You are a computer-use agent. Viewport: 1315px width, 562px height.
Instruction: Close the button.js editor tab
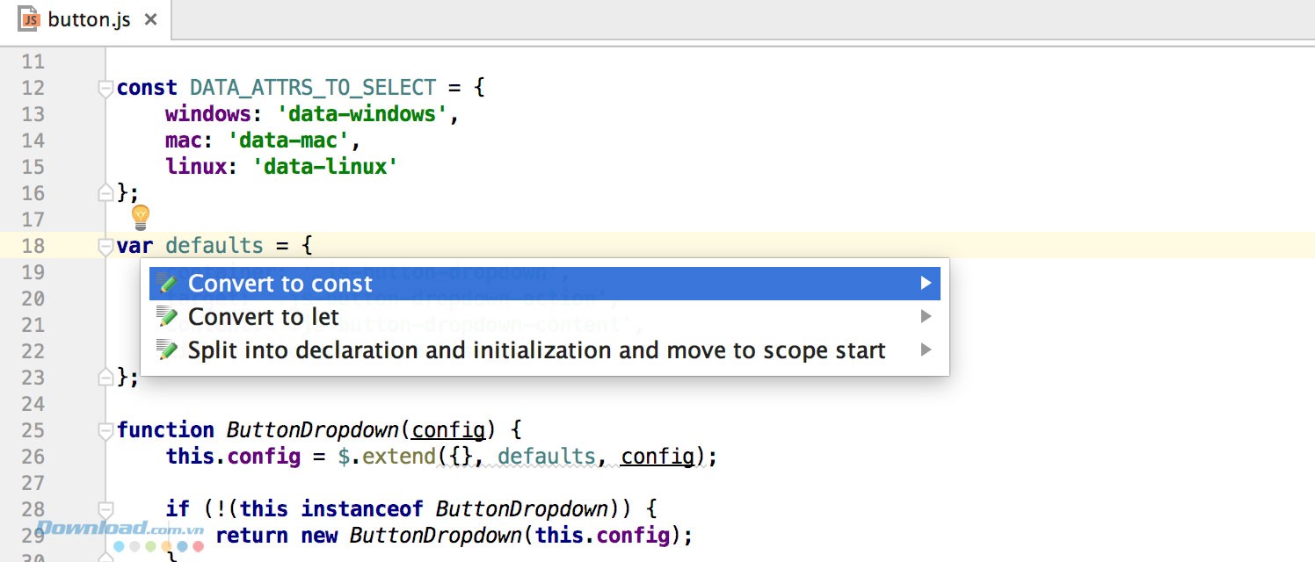[150, 19]
